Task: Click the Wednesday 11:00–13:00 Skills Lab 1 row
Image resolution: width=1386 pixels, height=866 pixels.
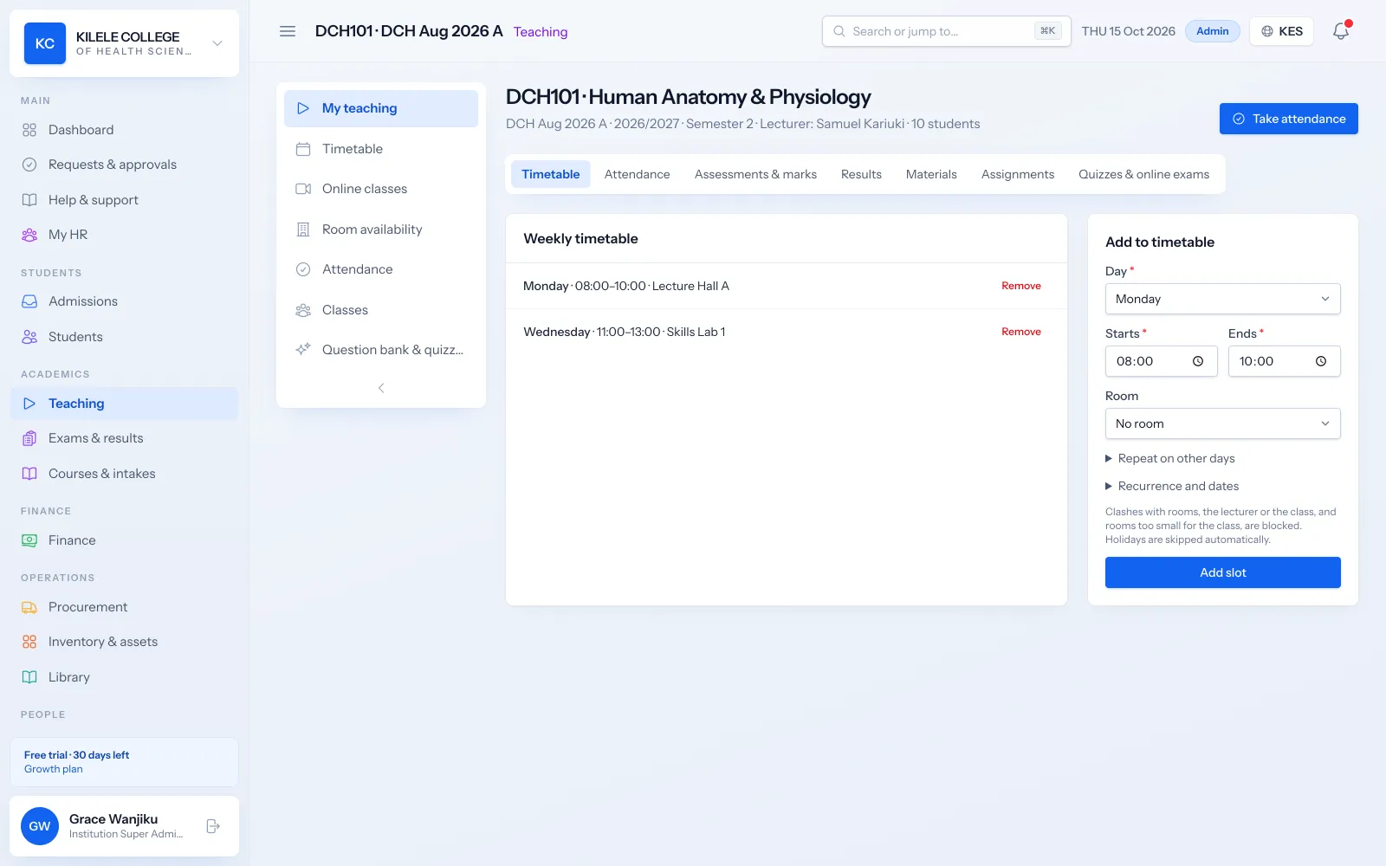Action: click(x=786, y=332)
